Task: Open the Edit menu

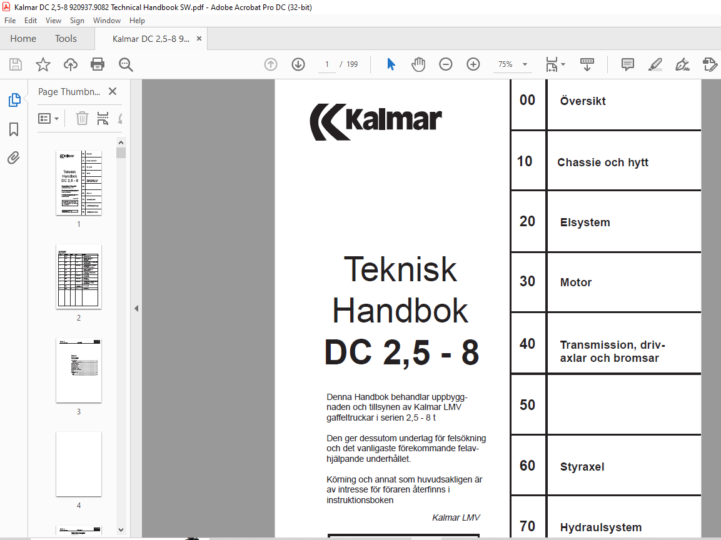Action: [31, 21]
